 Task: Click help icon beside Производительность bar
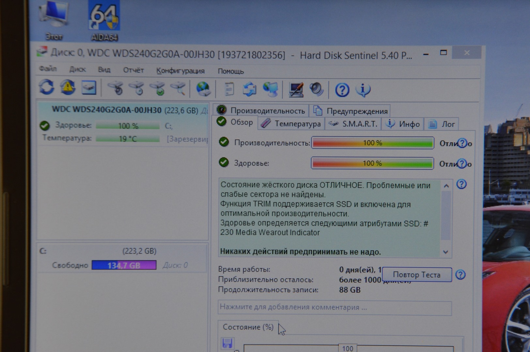pyautogui.click(x=462, y=143)
